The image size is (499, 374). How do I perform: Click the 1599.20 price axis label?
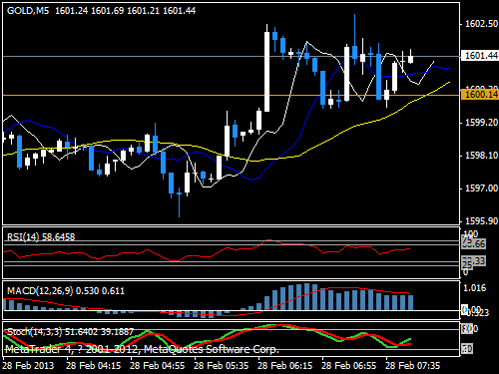pos(481,123)
